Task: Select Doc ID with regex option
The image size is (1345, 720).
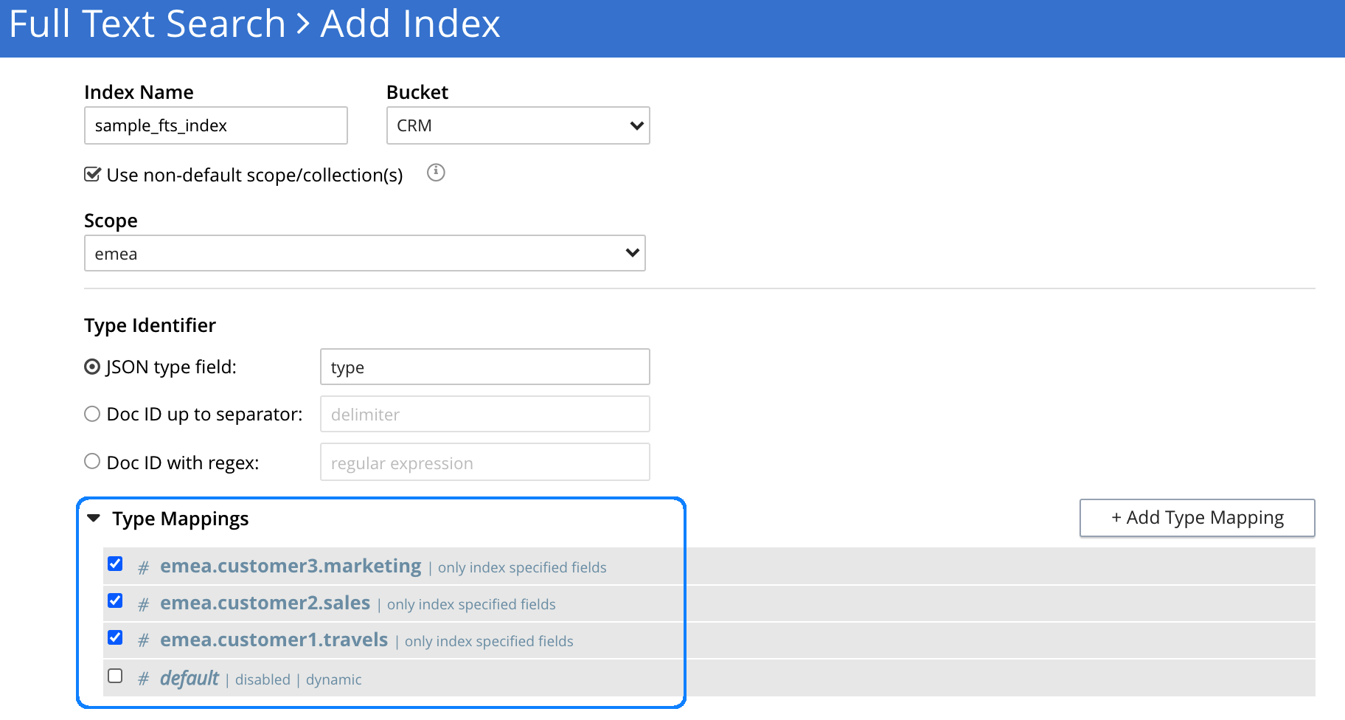Action: [x=92, y=462]
